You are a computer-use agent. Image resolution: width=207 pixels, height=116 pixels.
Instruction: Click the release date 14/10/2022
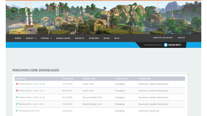tap(67, 111)
